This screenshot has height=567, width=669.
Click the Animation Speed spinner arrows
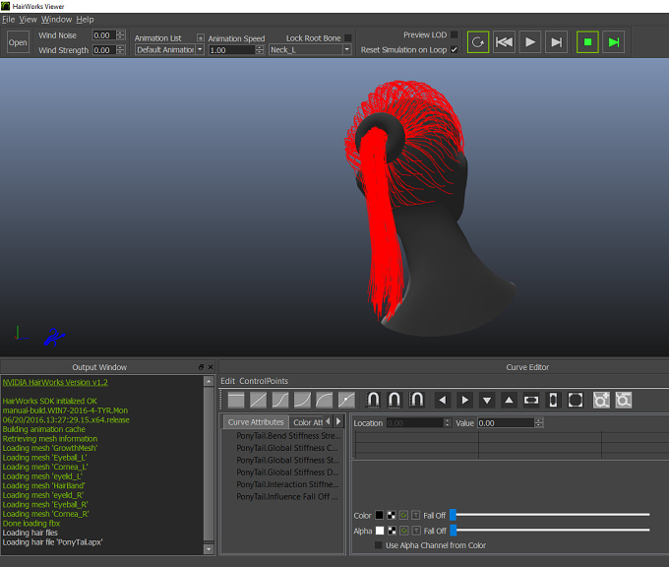pos(260,50)
